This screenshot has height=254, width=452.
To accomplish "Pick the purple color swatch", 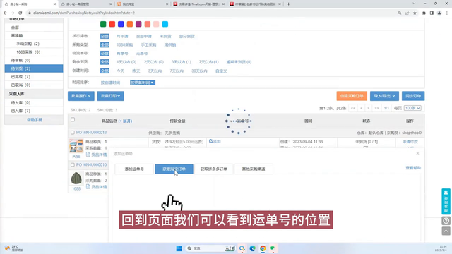I will [x=138, y=24].
